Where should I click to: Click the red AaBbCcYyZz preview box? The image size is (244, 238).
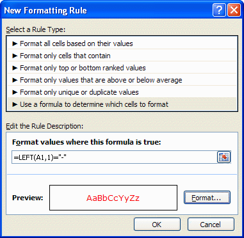[113, 198]
